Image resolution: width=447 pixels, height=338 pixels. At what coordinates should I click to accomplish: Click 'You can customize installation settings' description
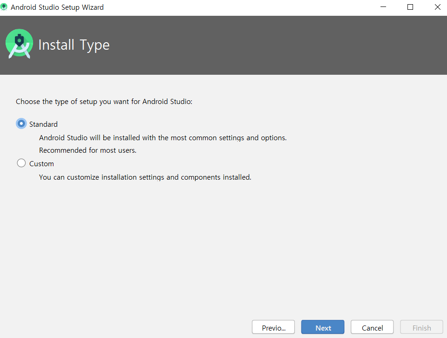(x=145, y=177)
